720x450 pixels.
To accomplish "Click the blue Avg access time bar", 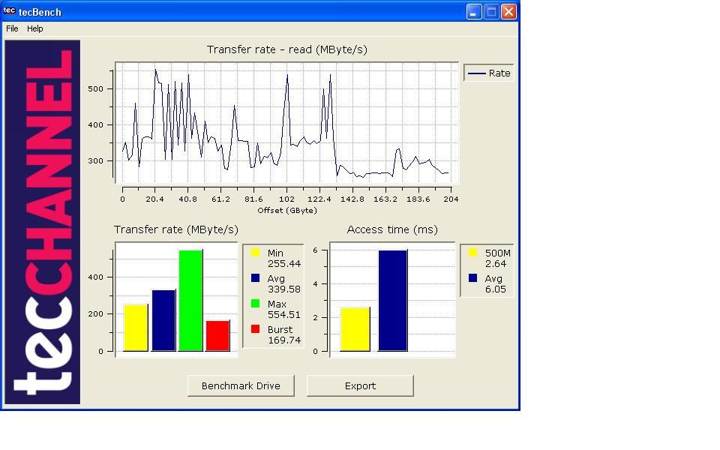I will click(392, 301).
